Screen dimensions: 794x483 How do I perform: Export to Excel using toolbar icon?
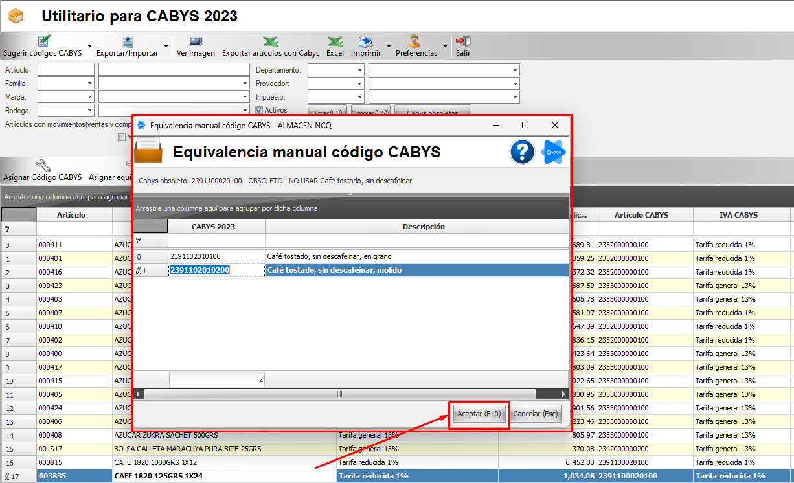335,42
